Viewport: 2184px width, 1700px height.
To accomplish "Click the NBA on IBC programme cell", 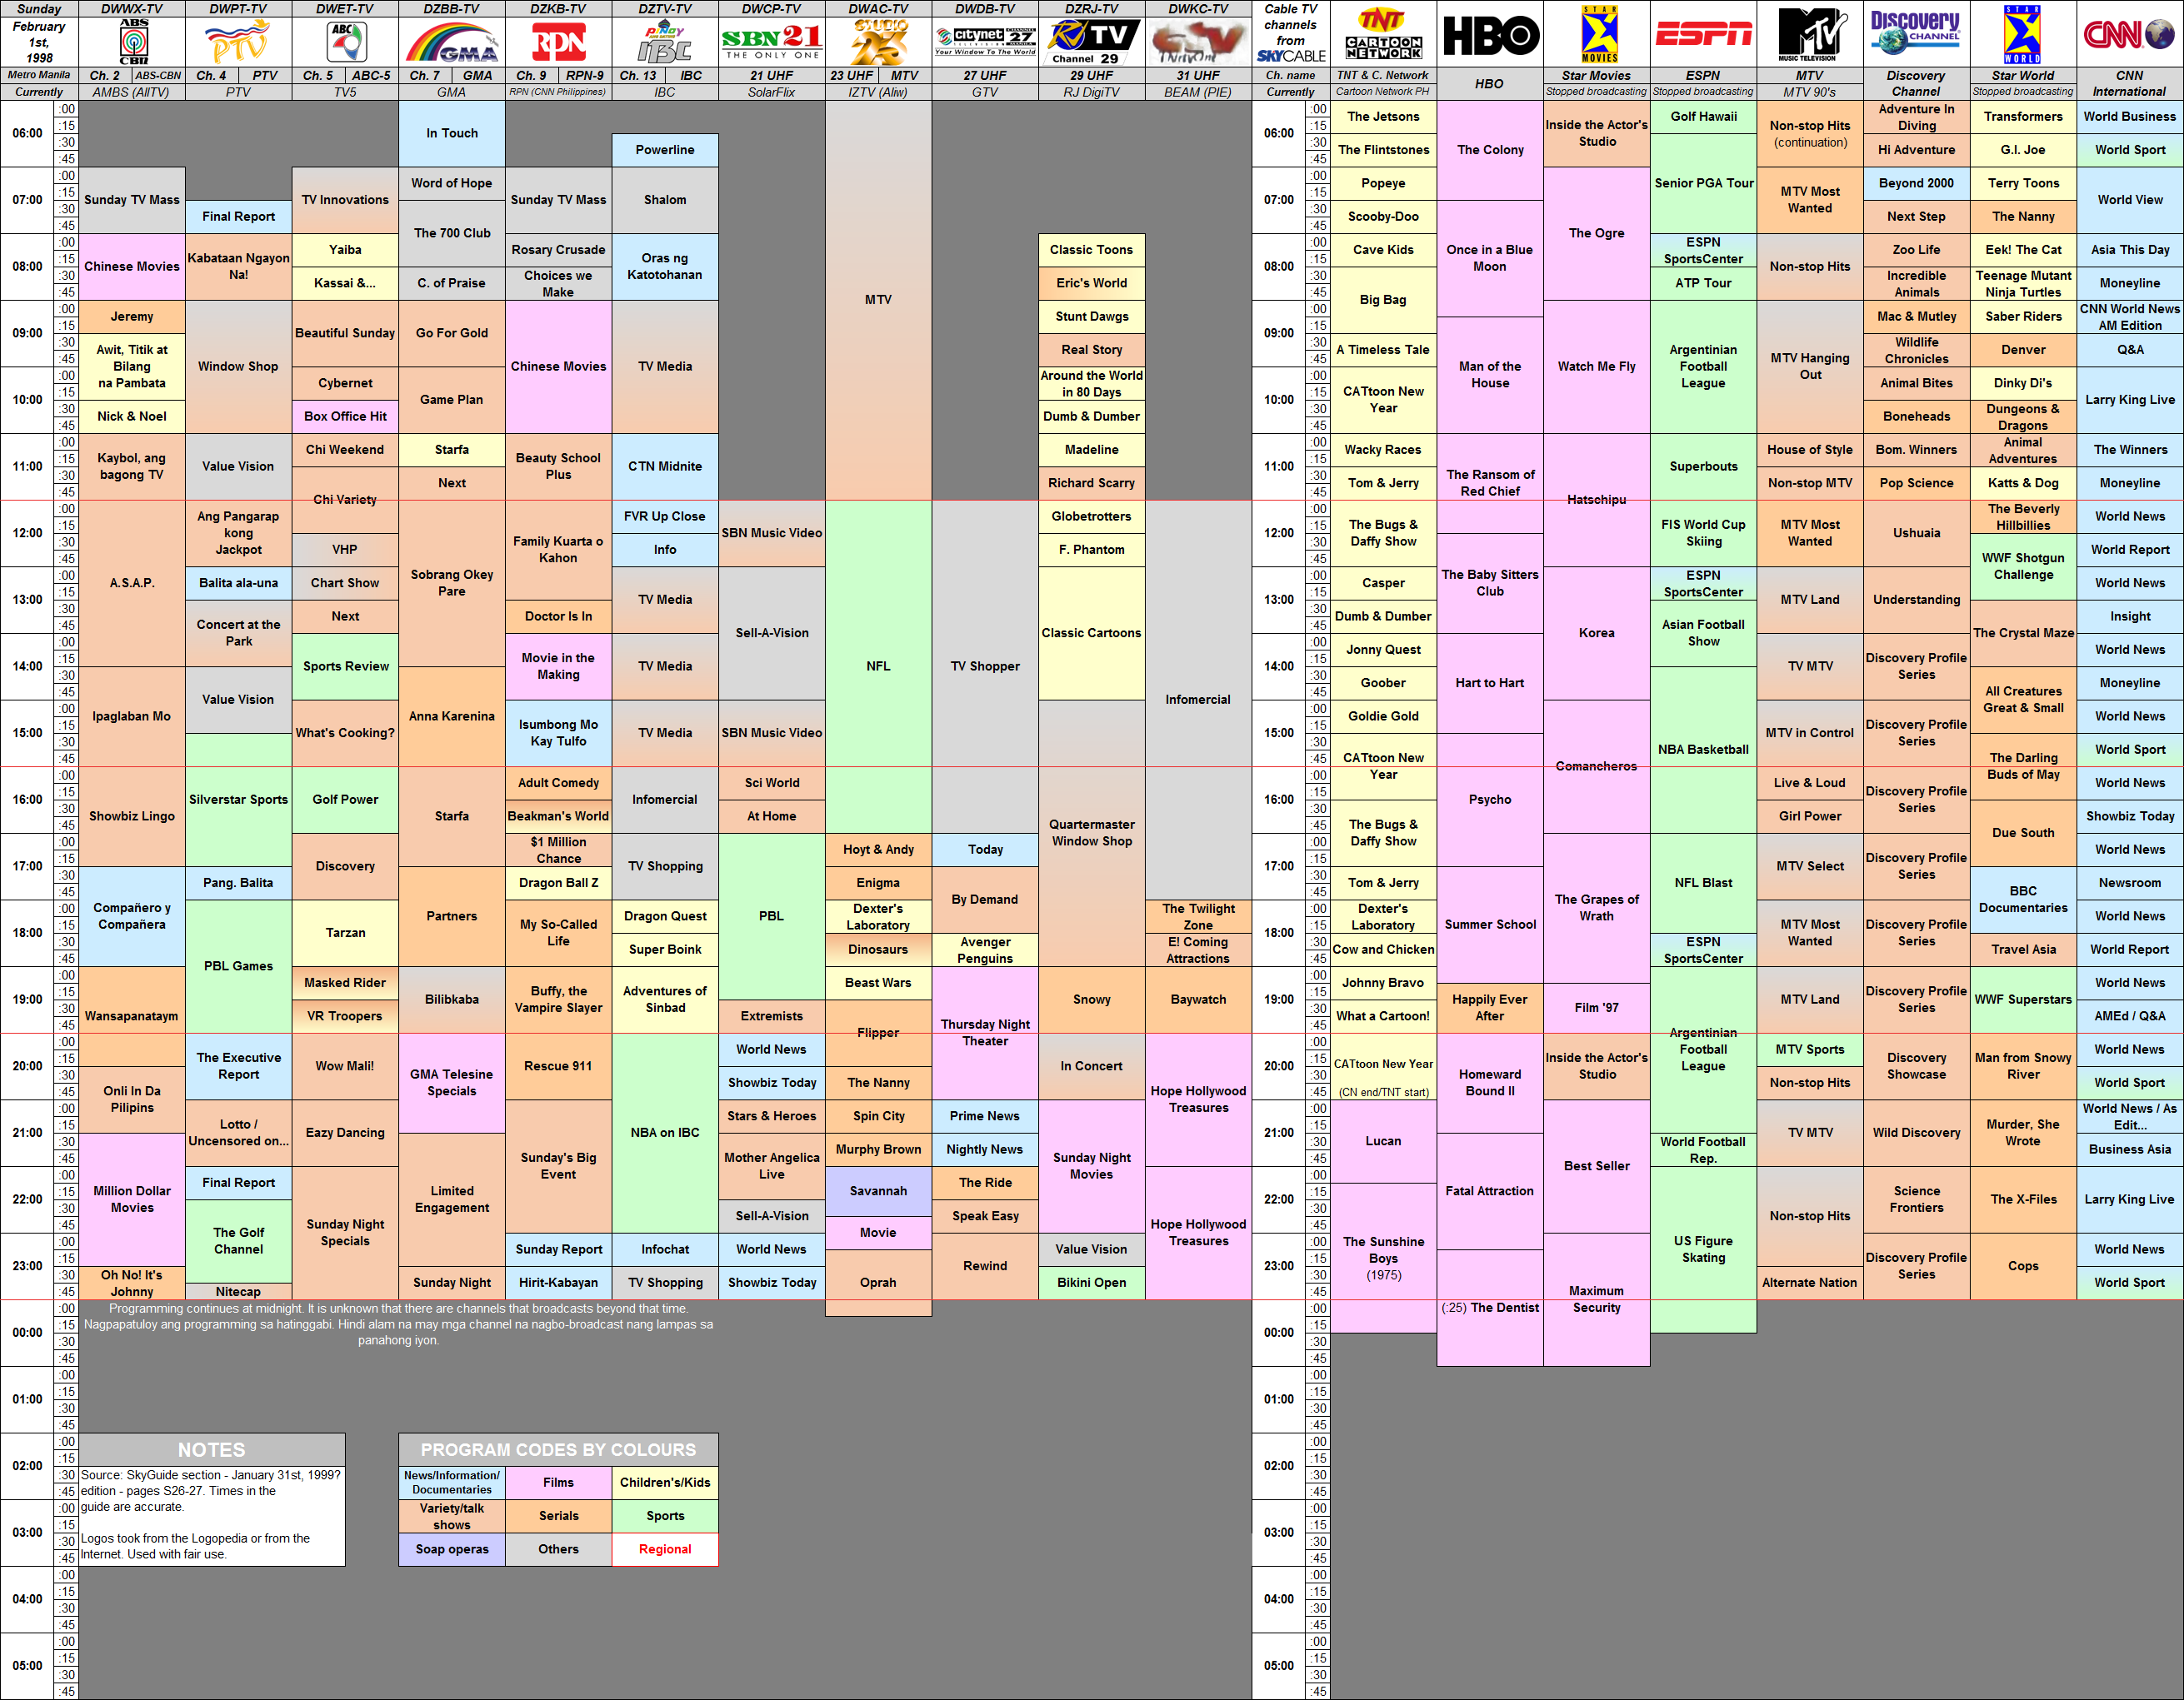I will click(665, 1132).
